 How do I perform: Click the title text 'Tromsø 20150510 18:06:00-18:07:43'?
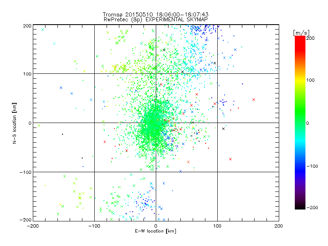[155, 14]
